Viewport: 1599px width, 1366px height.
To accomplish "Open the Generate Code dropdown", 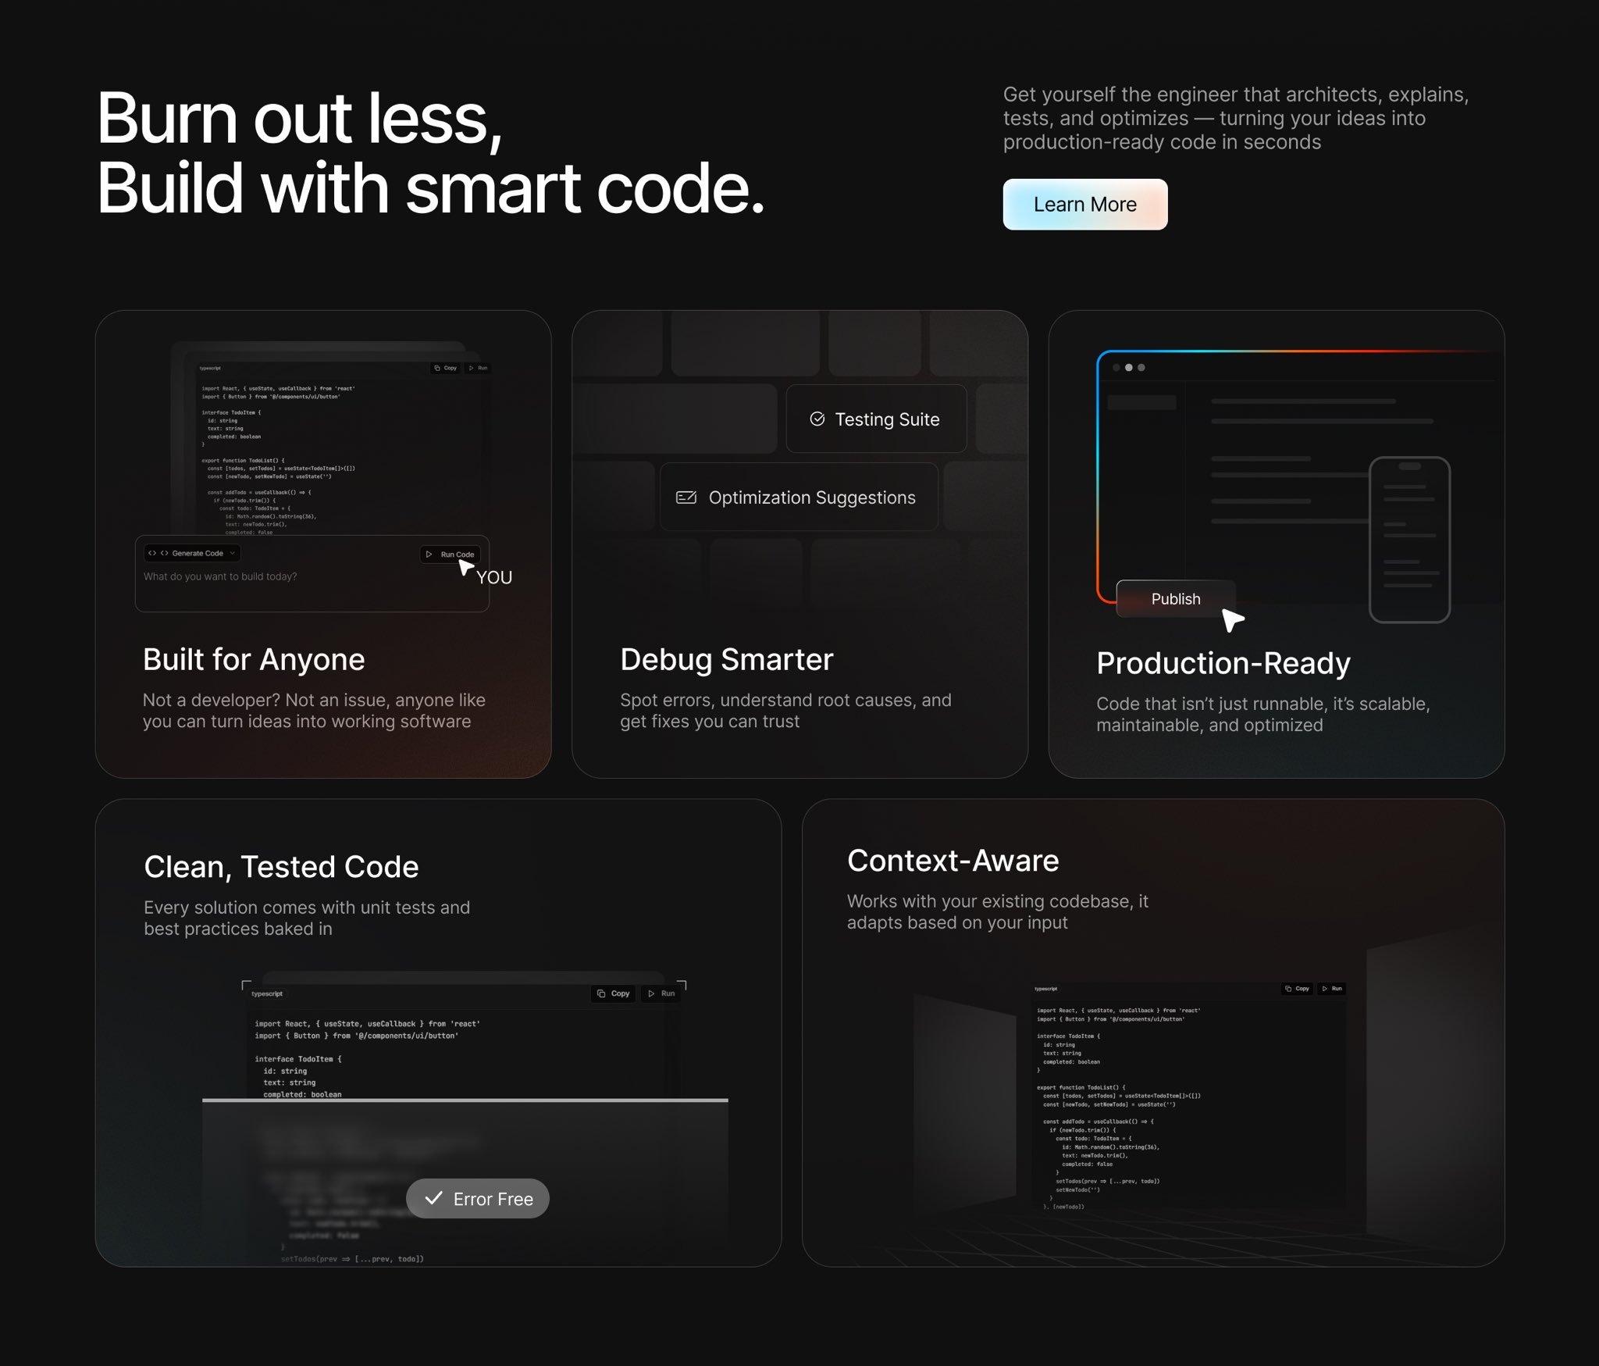I will click(x=192, y=553).
